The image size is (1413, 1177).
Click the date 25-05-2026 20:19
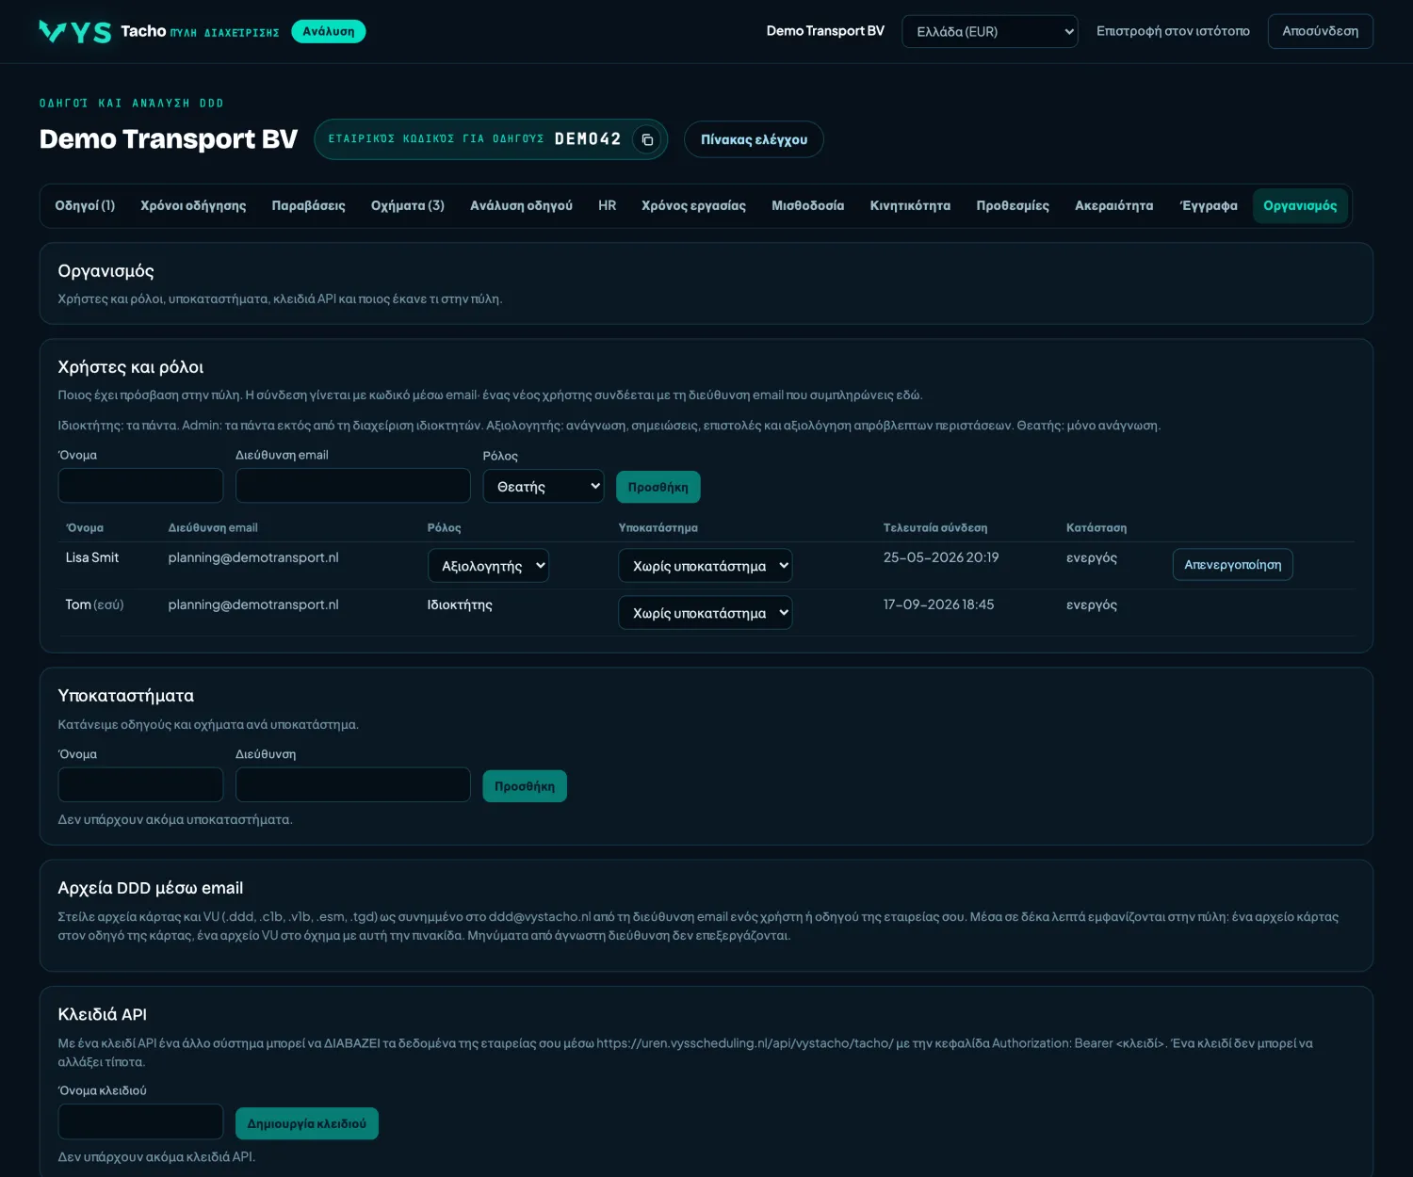click(941, 557)
